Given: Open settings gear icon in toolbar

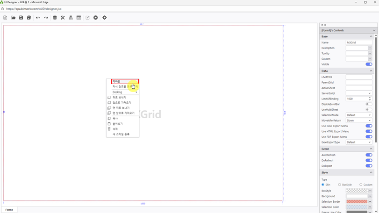Looking at the screenshot, I should click(105, 18).
